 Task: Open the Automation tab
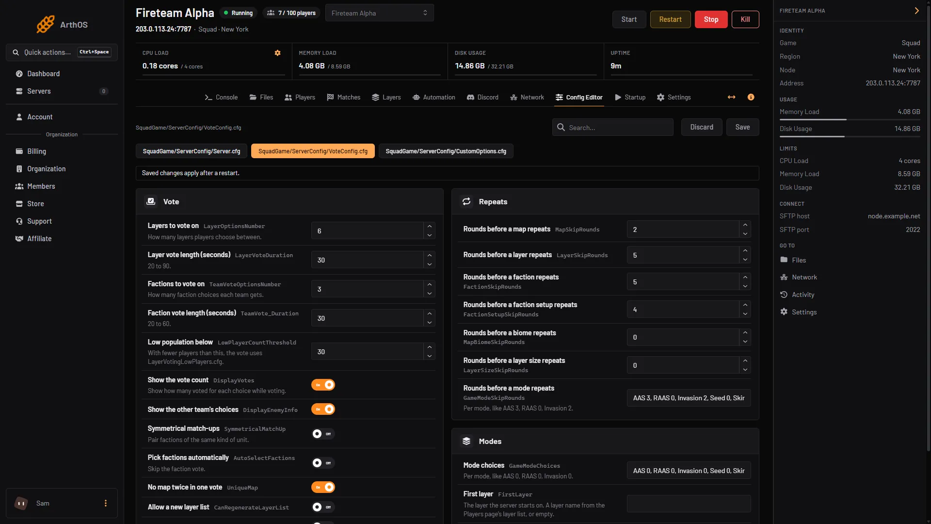click(434, 97)
